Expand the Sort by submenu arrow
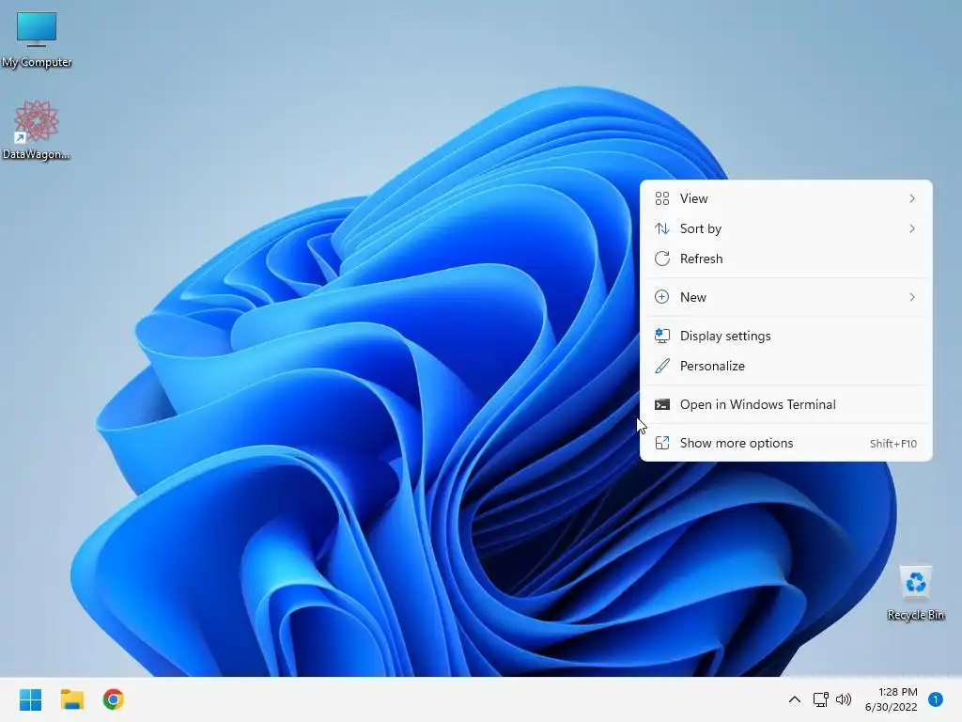Image resolution: width=962 pixels, height=722 pixels. pos(912,228)
